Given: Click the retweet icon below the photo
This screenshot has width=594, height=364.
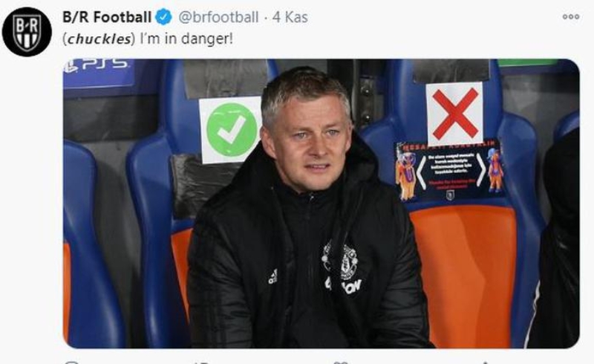Looking at the screenshot, I should [x=203, y=363].
